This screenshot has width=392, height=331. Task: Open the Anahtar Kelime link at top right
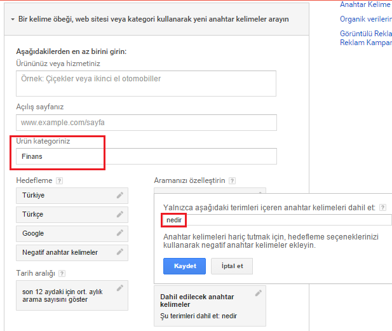(365, 5)
